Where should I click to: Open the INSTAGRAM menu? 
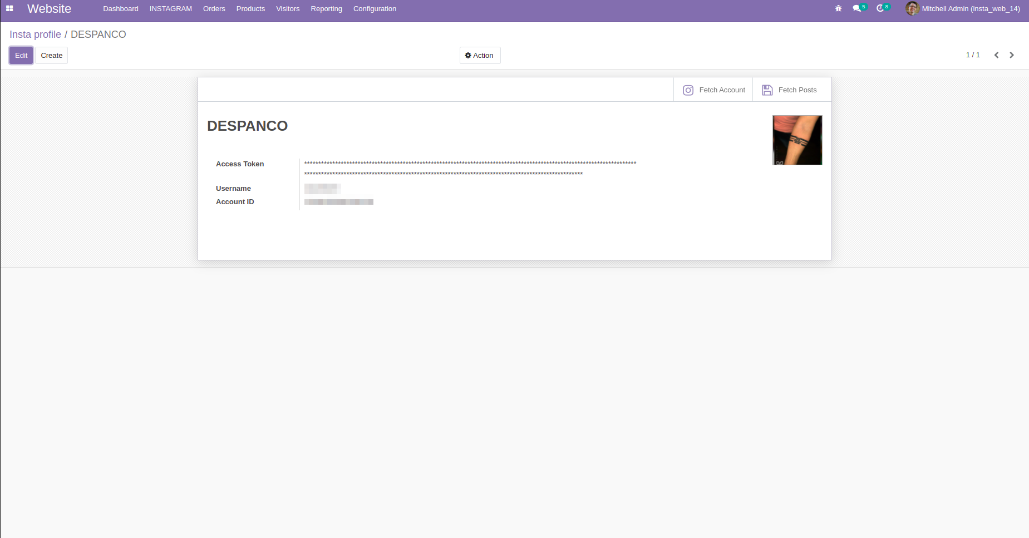pos(171,9)
